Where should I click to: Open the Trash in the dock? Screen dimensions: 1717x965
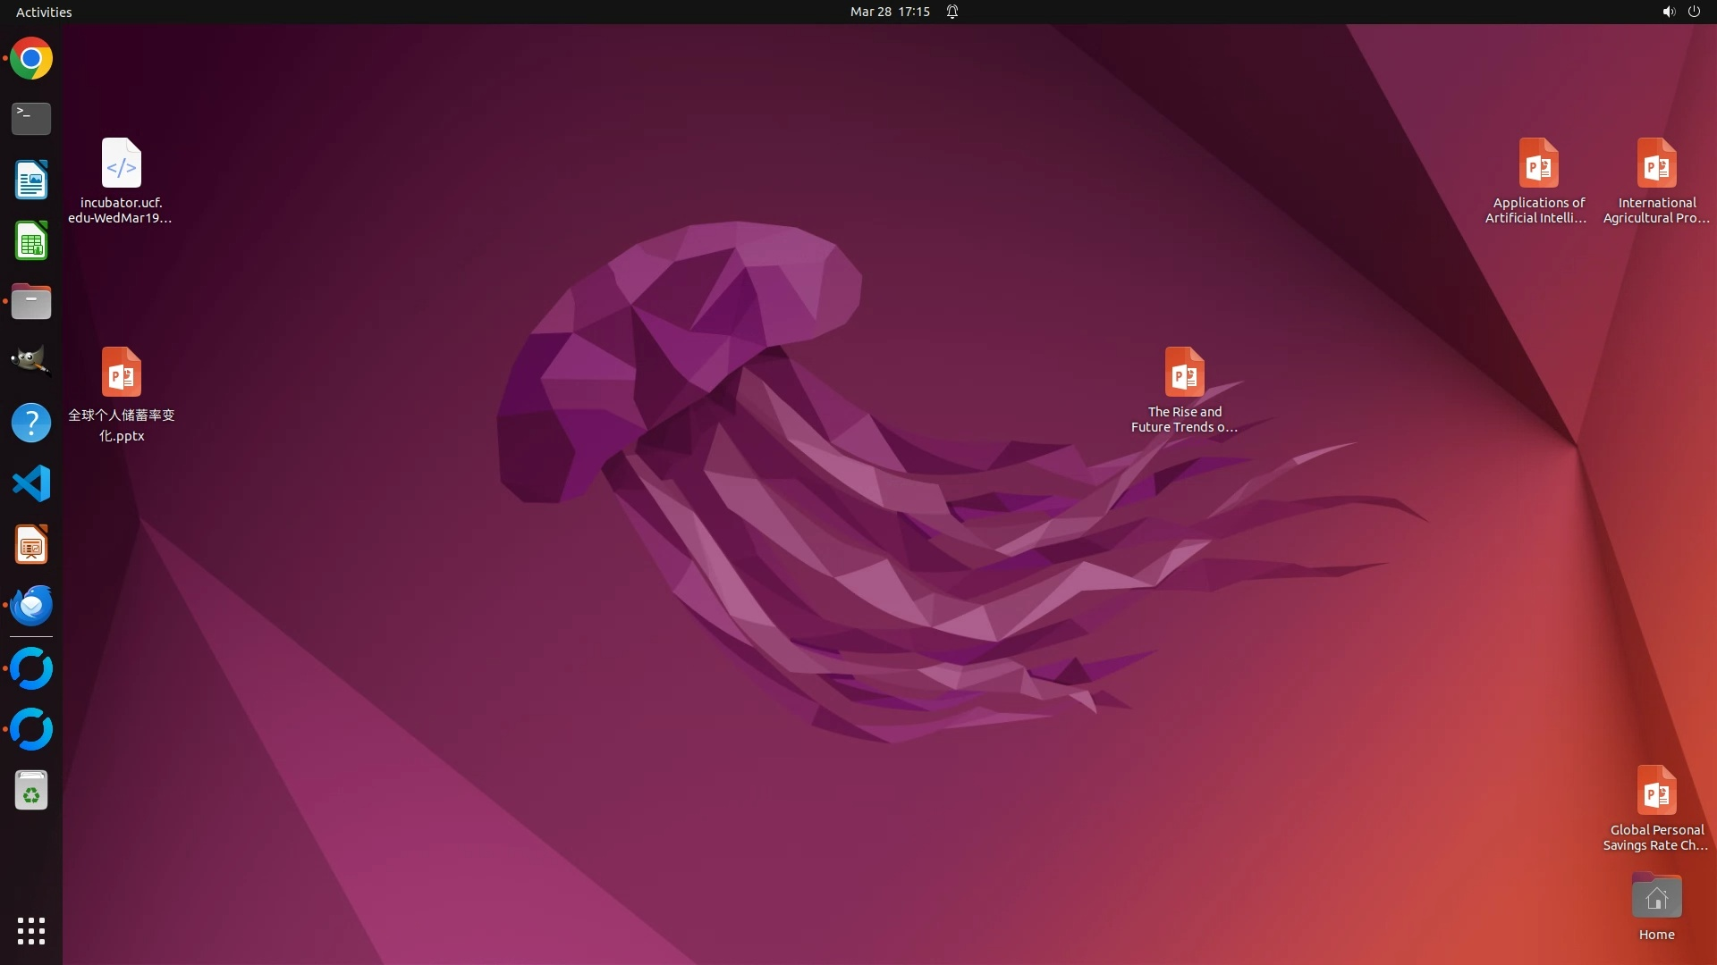click(x=31, y=791)
